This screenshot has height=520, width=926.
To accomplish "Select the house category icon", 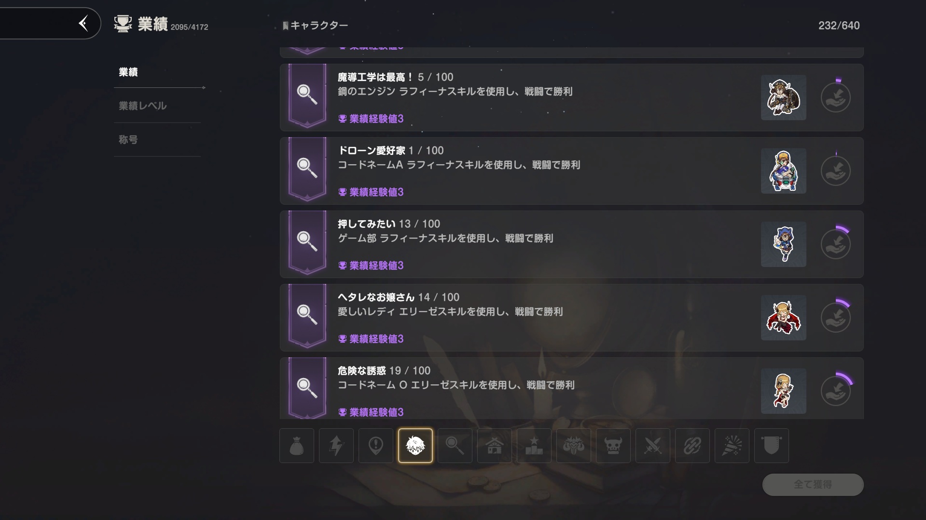I will [x=495, y=446].
